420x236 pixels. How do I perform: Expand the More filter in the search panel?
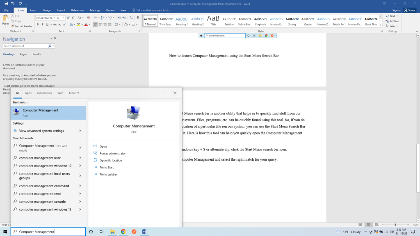tap(74, 93)
